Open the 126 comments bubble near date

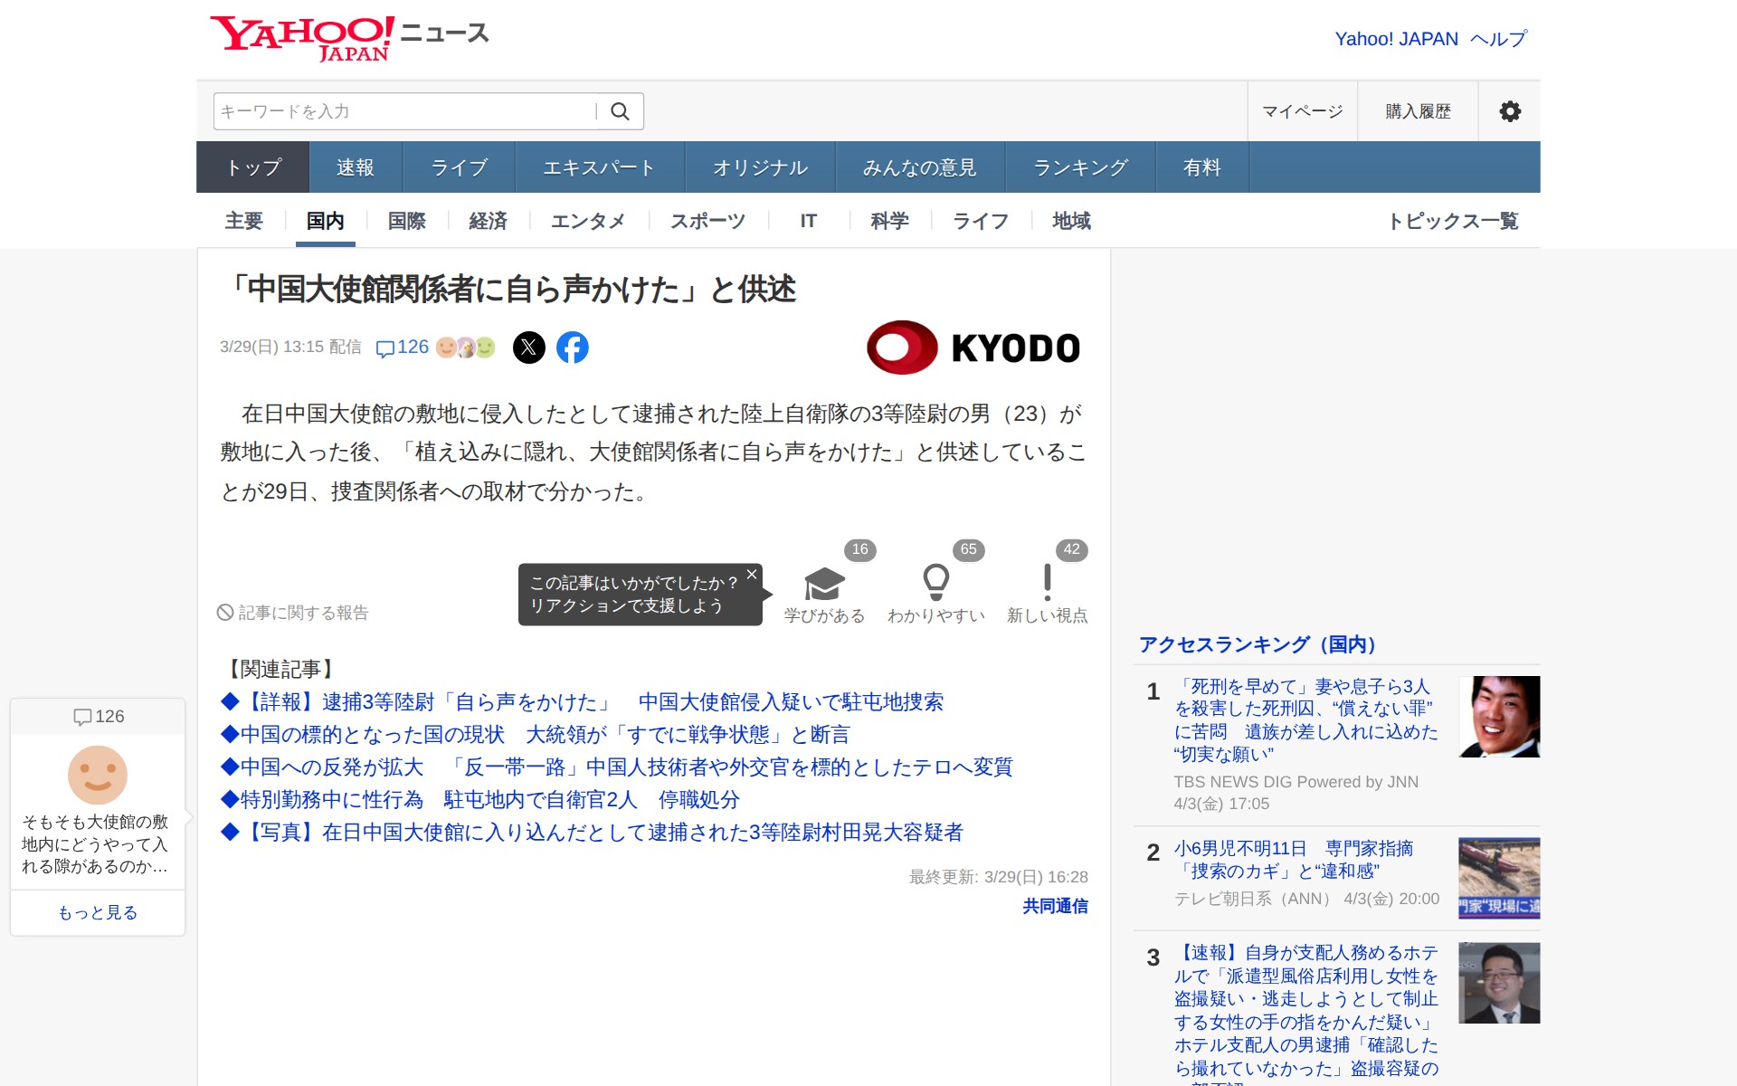point(403,348)
